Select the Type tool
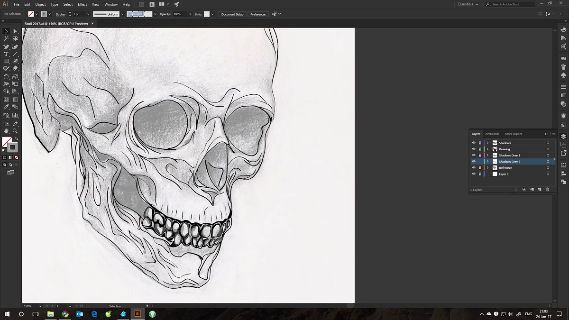Viewport: 569px width, 320px height. click(6, 54)
